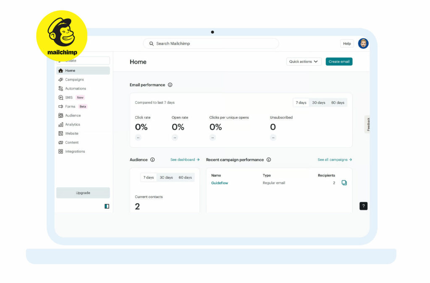Click the Website page icon
The width and height of the screenshot is (430, 283).
[60, 134]
